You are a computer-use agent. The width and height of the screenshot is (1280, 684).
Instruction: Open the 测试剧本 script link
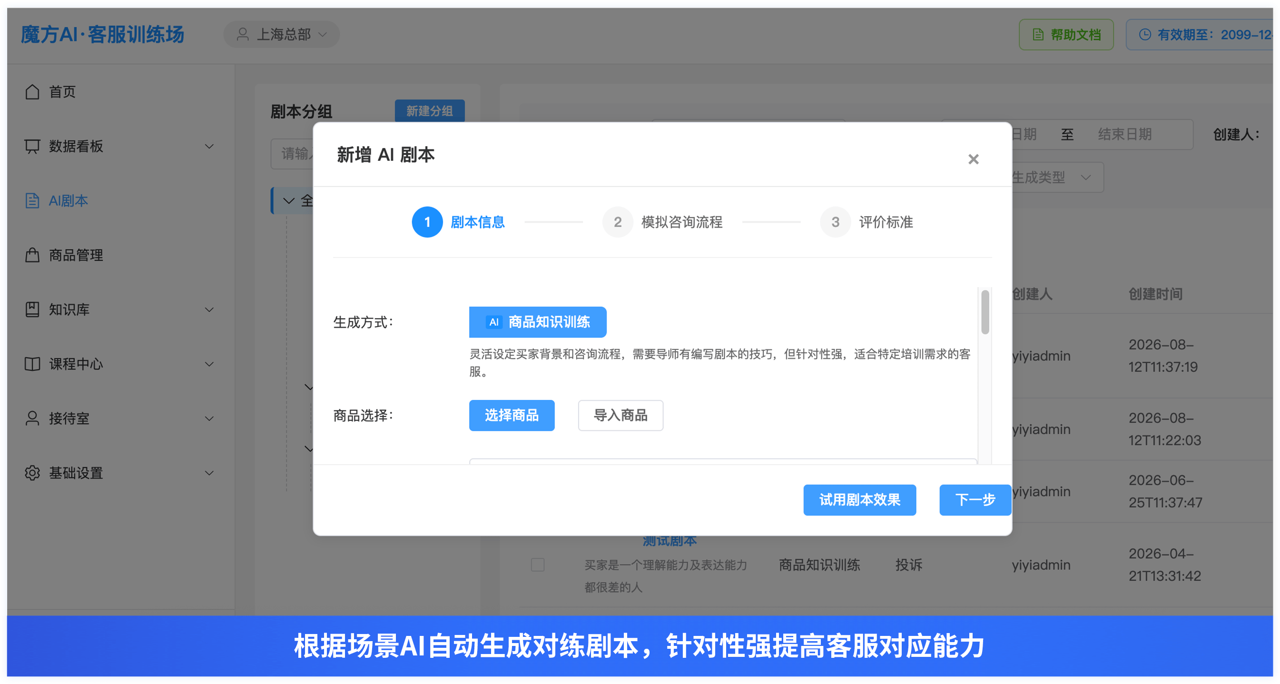(669, 541)
